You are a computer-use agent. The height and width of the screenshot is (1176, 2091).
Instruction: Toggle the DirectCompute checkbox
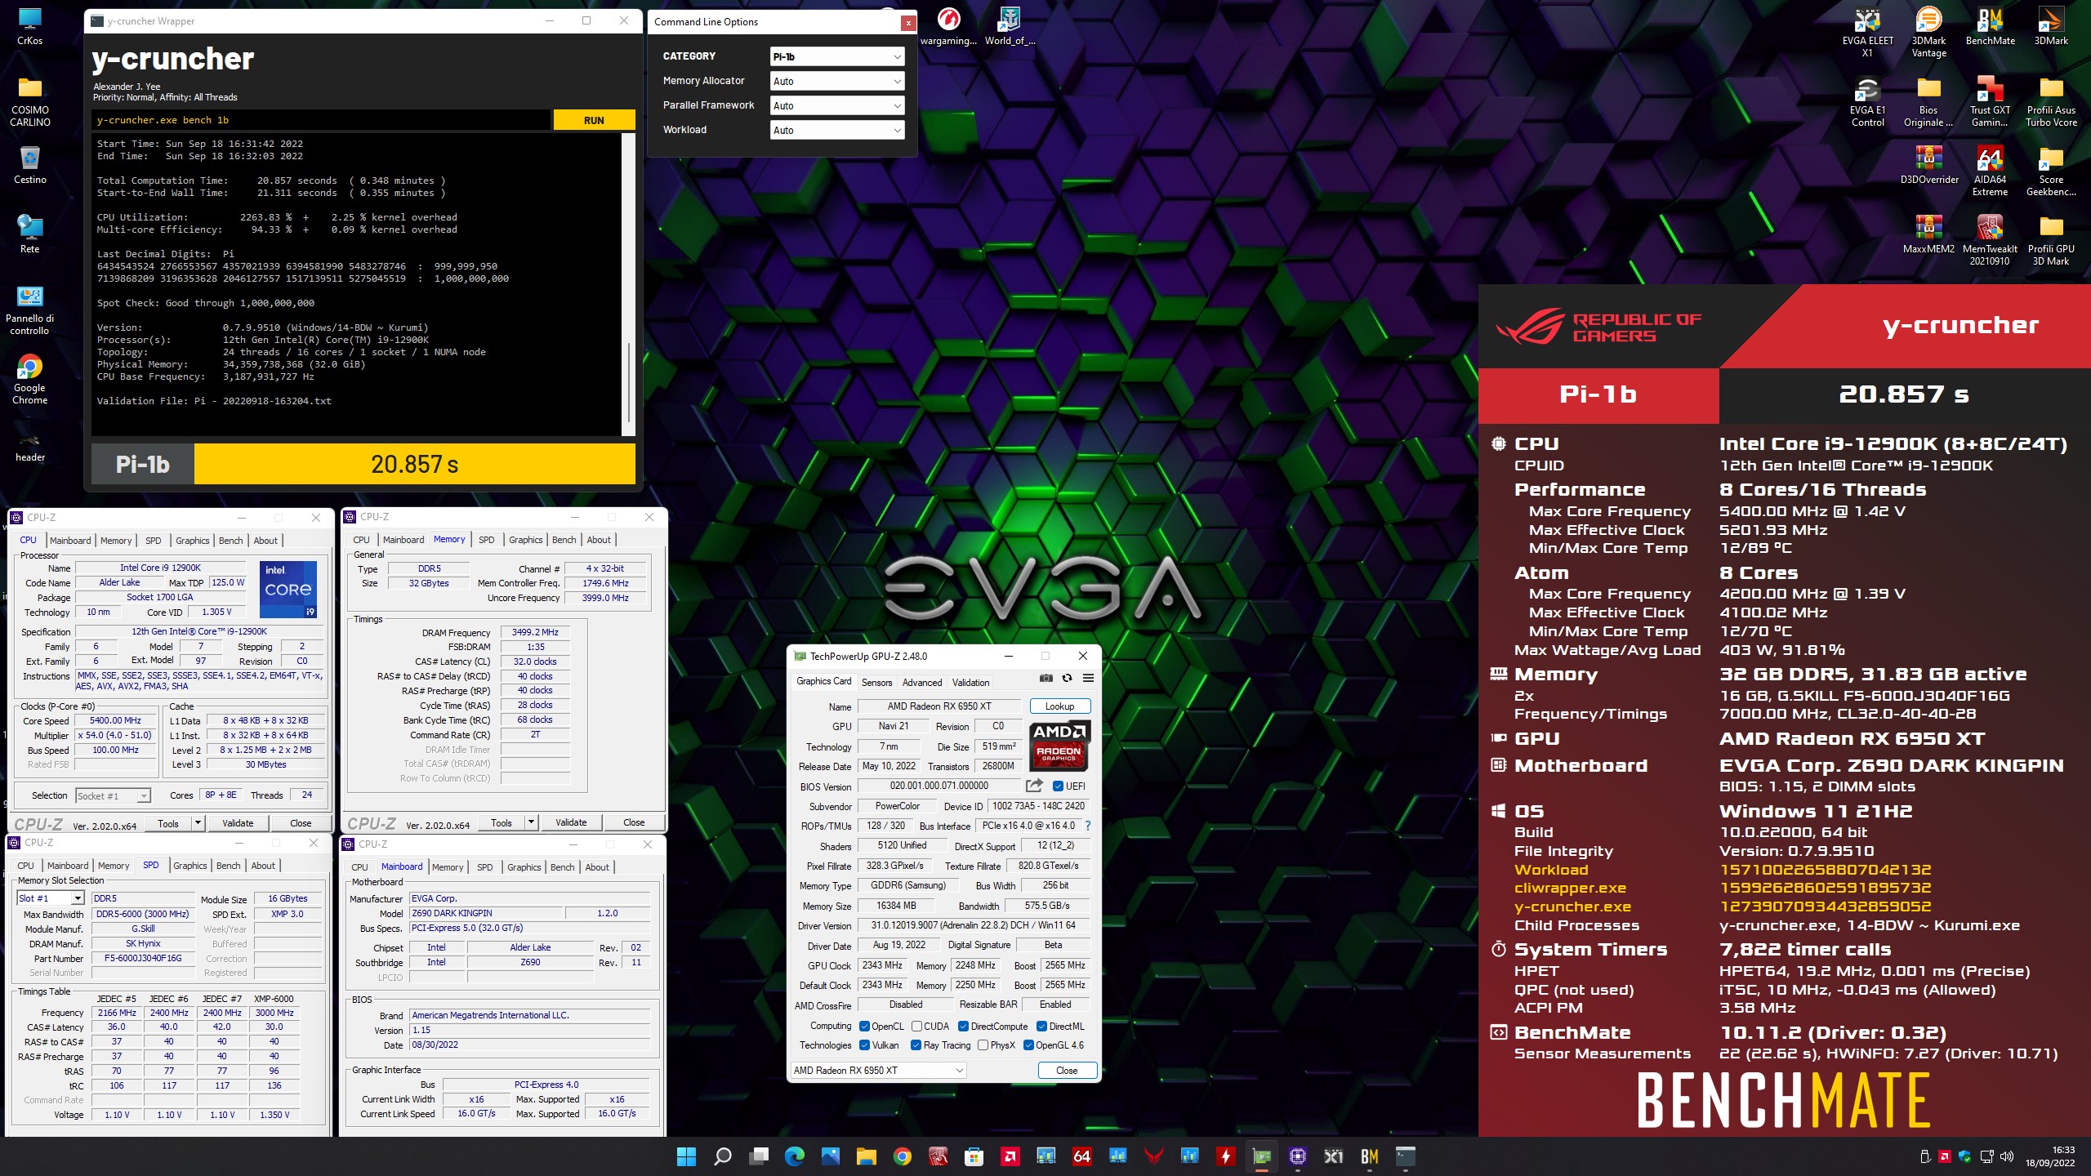963,1027
